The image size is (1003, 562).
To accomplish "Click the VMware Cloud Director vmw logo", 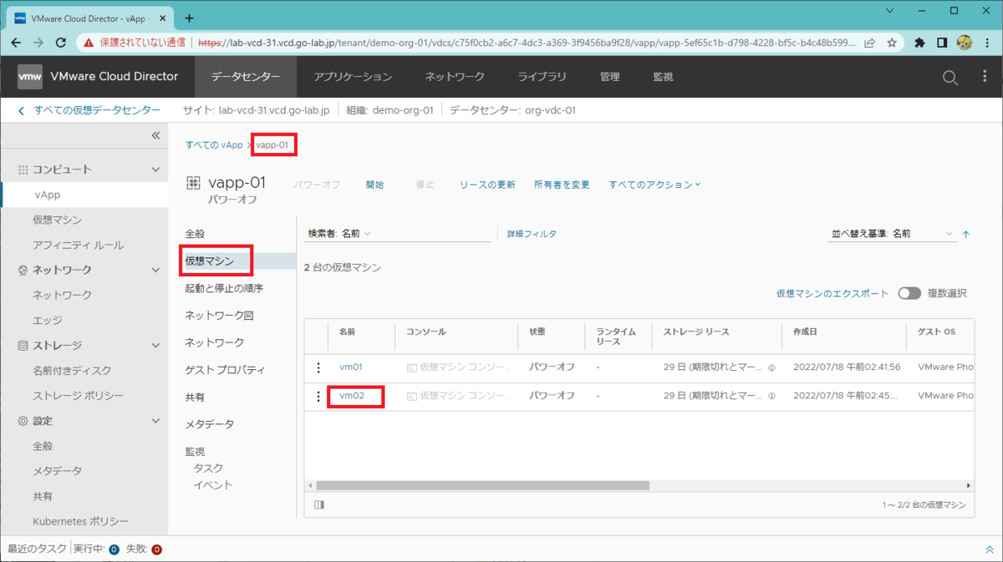I will 30,76.
